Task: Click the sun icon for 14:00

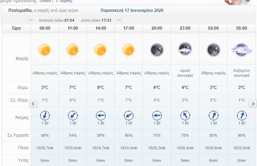Action: pos(101,50)
